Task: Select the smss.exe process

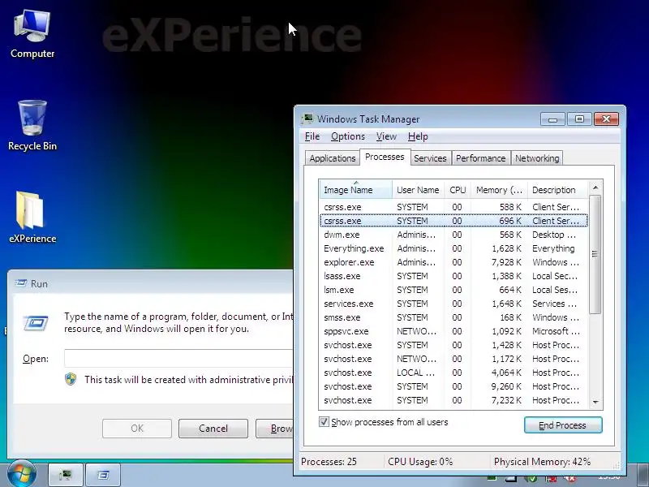Action: pos(453,317)
